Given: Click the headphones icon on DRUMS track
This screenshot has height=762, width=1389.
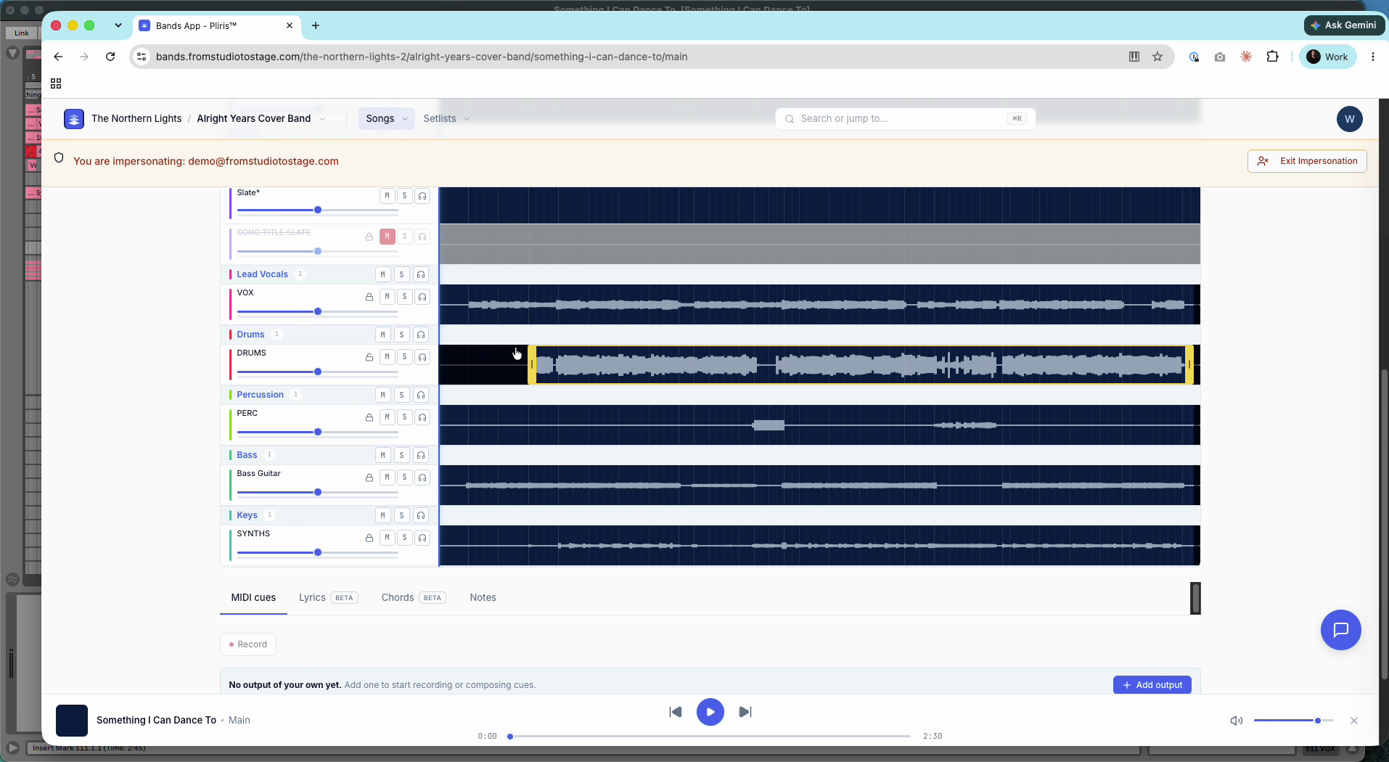Looking at the screenshot, I should (x=422, y=357).
